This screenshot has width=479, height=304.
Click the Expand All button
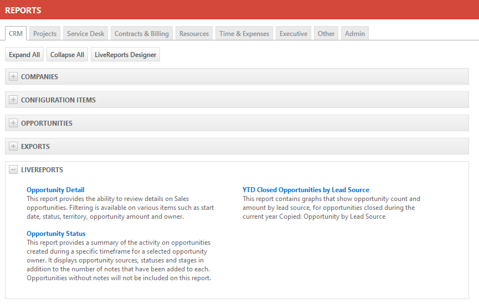click(24, 55)
